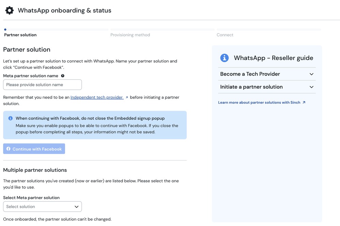Select the Connect step
Viewport: 340px width, 226px height.
(225, 35)
